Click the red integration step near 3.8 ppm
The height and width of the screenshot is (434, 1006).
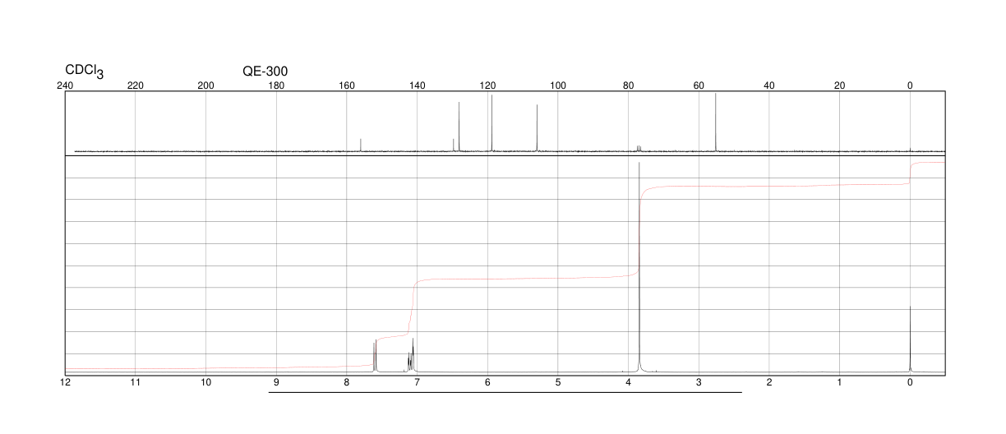(x=640, y=232)
